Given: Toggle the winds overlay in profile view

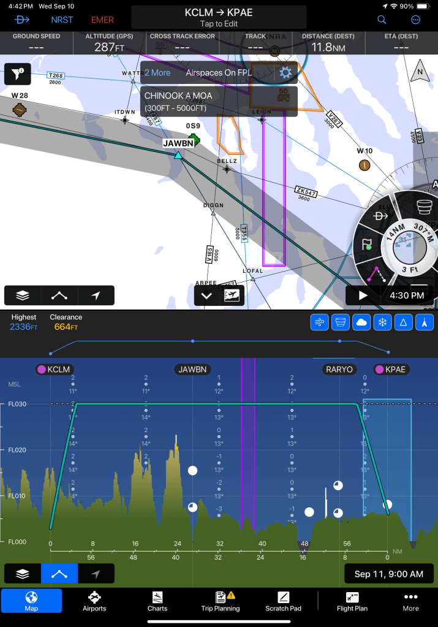Looking at the screenshot, I should pyautogui.click(x=319, y=322).
